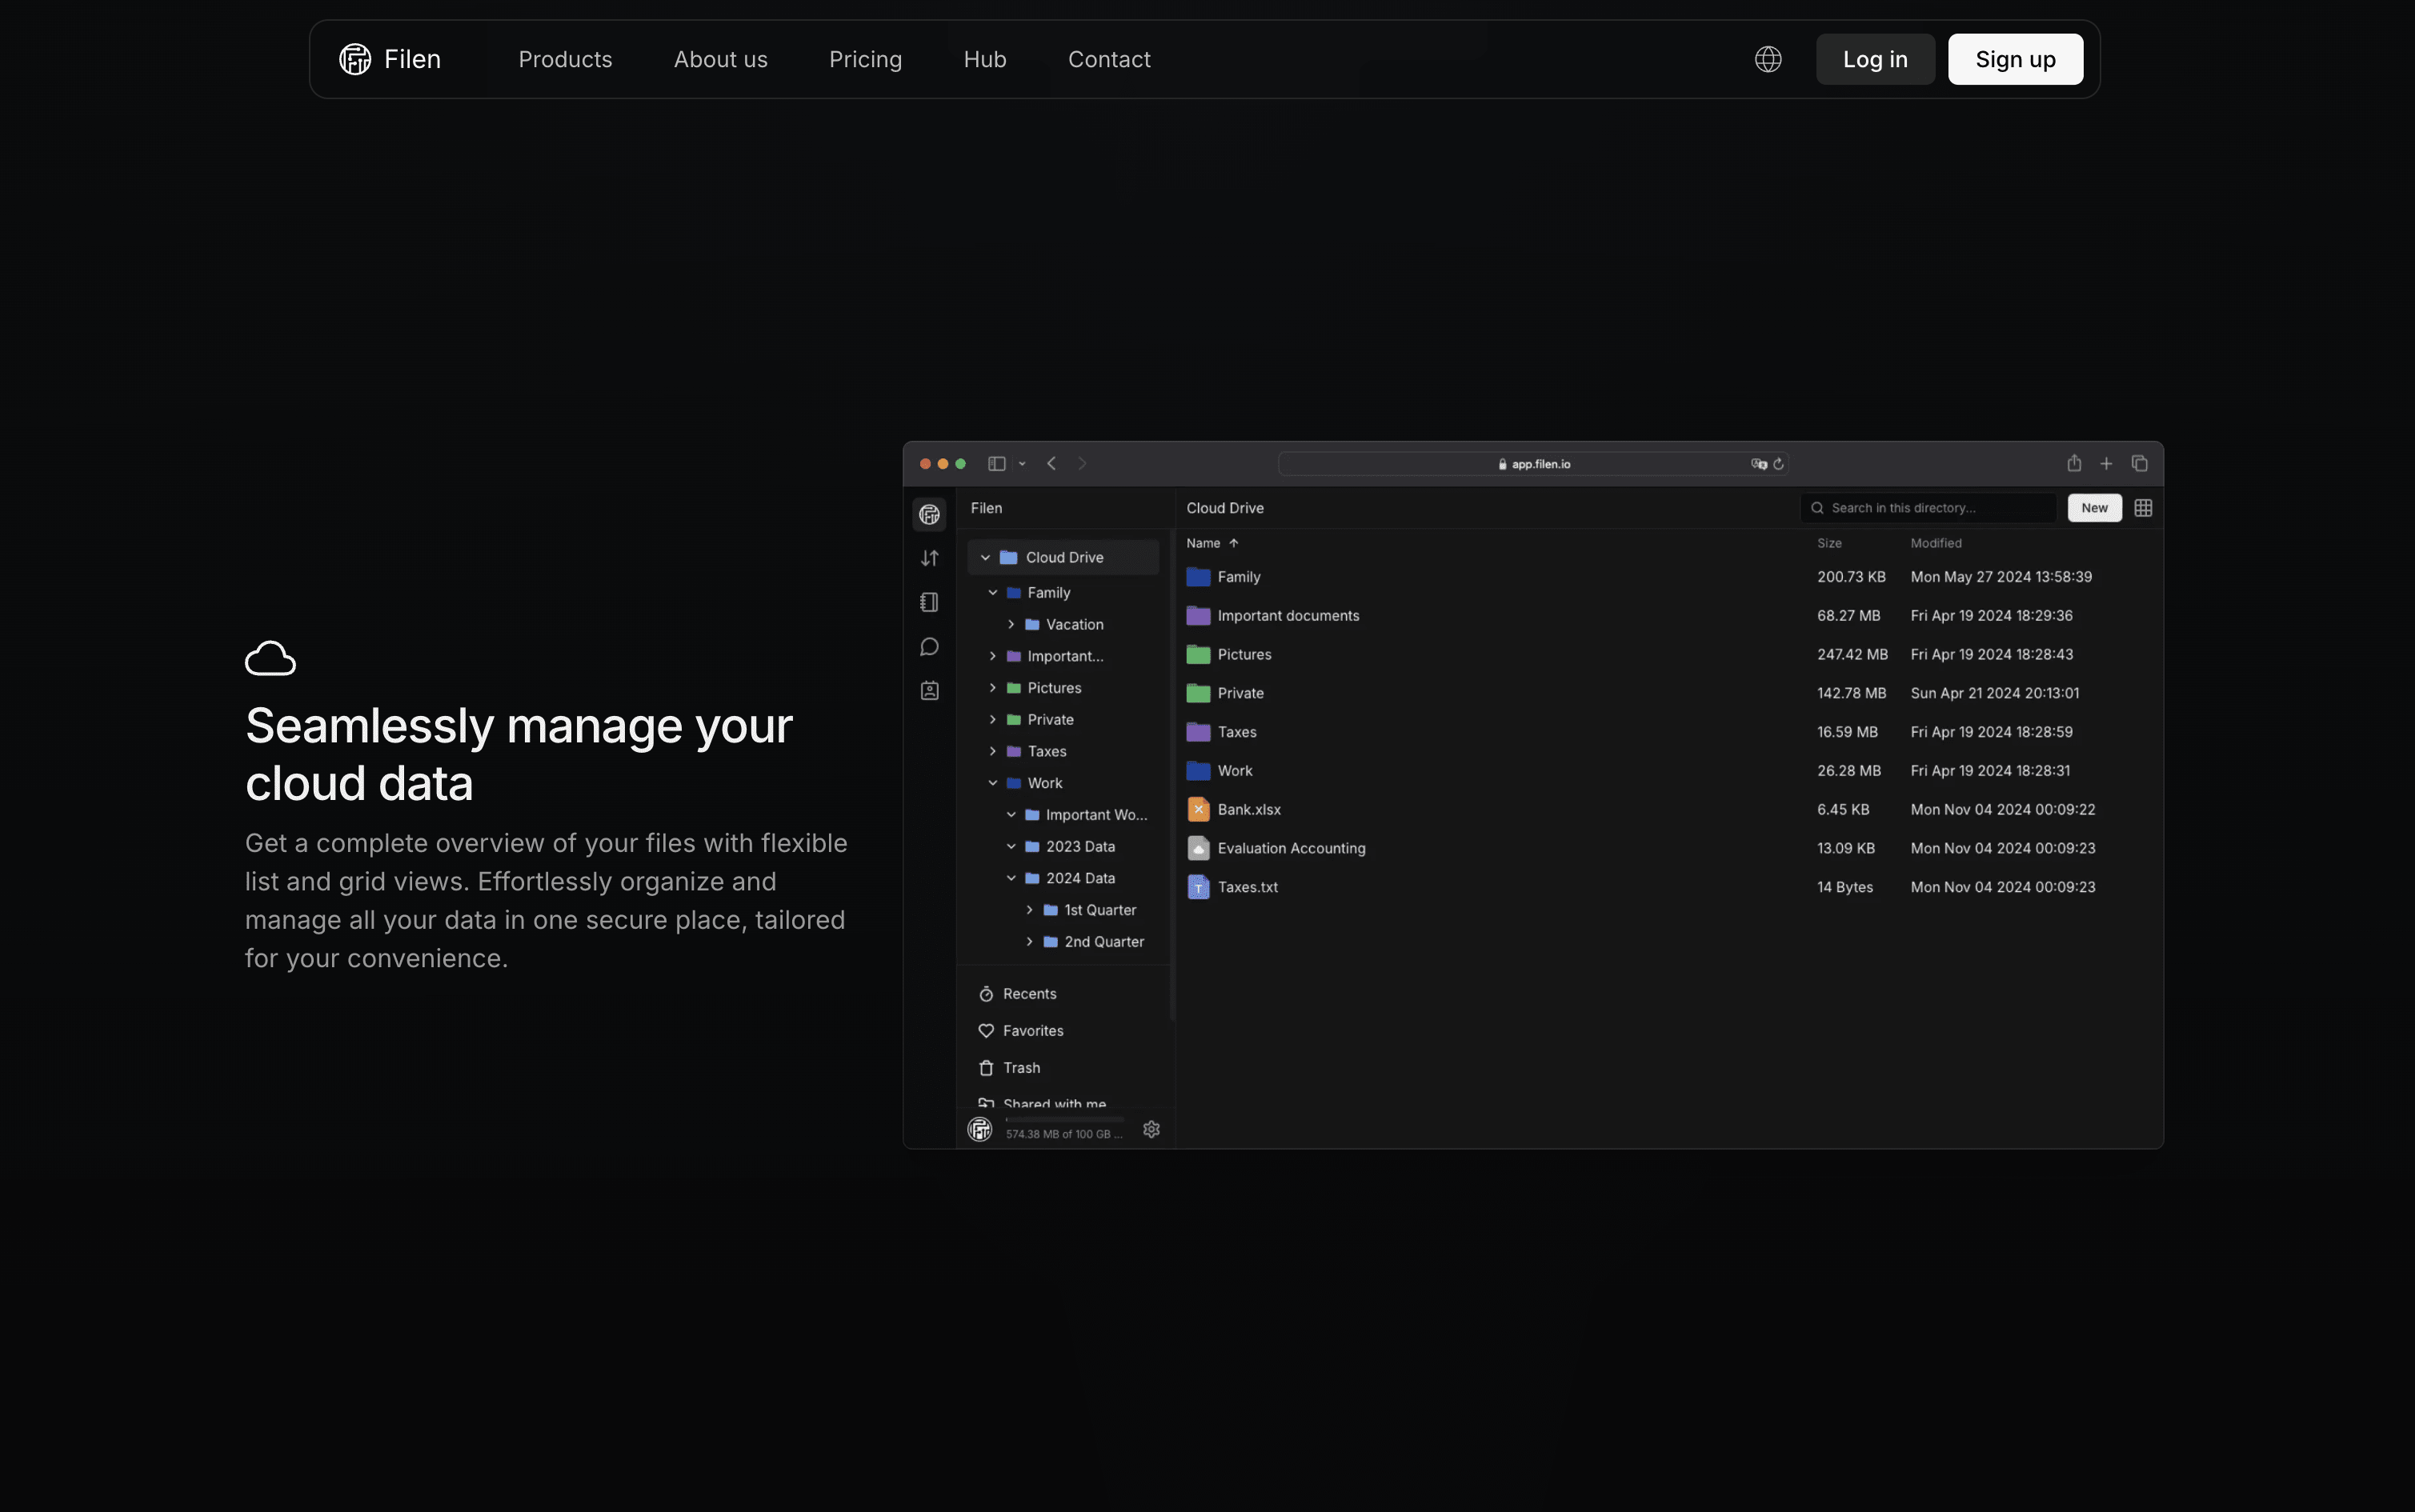Image resolution: width=2415 pixels, height=1512 pixels.
Task: Open the Contact page
Action: 1109,59
